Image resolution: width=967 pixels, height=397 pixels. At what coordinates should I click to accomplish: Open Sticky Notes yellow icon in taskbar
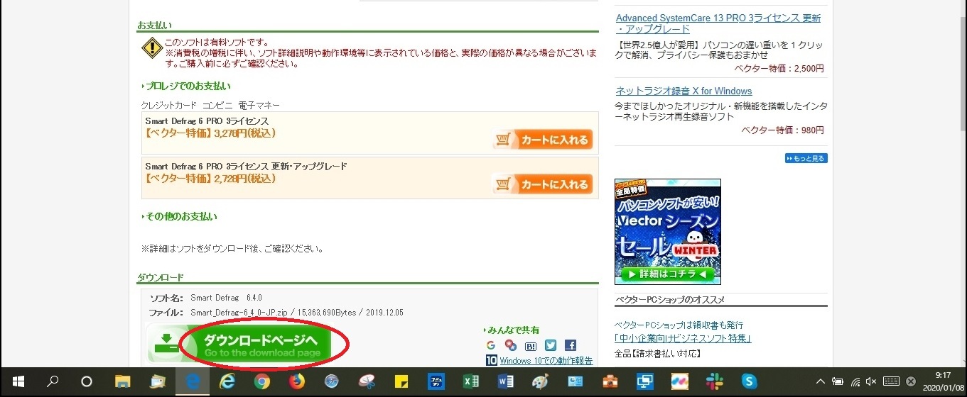401,381
